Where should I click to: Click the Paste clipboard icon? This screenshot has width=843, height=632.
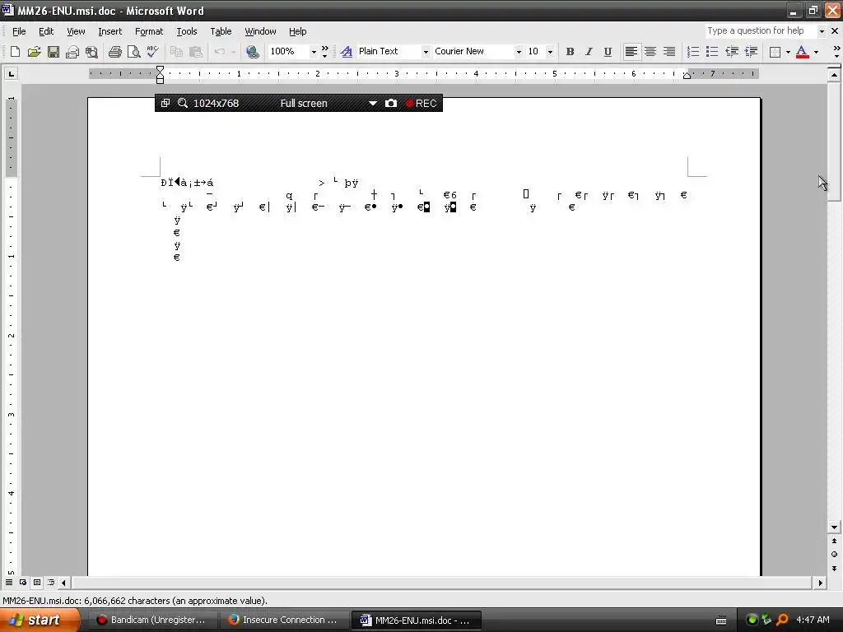pos(196,52)
